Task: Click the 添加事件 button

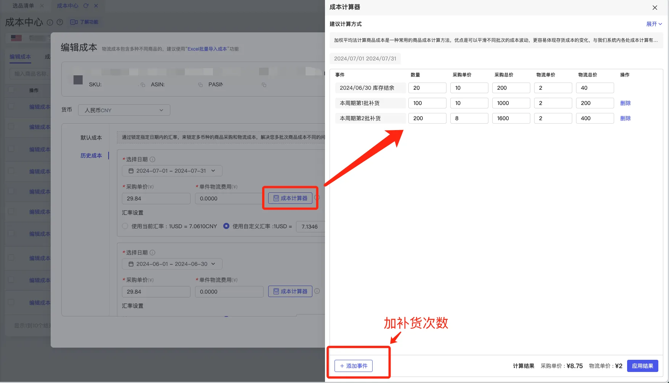Action: (x=354, y=366)
